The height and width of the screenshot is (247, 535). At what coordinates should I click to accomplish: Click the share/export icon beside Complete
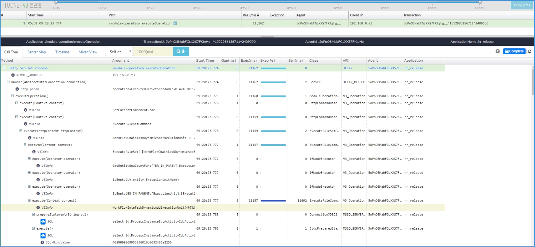pyautogui.click(x=530, y=51)
